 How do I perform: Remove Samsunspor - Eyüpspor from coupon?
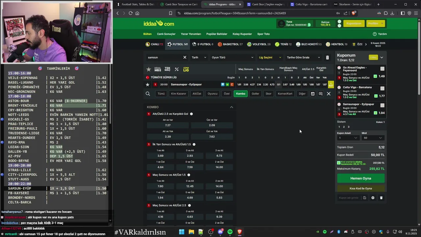[x=339, y=104]
